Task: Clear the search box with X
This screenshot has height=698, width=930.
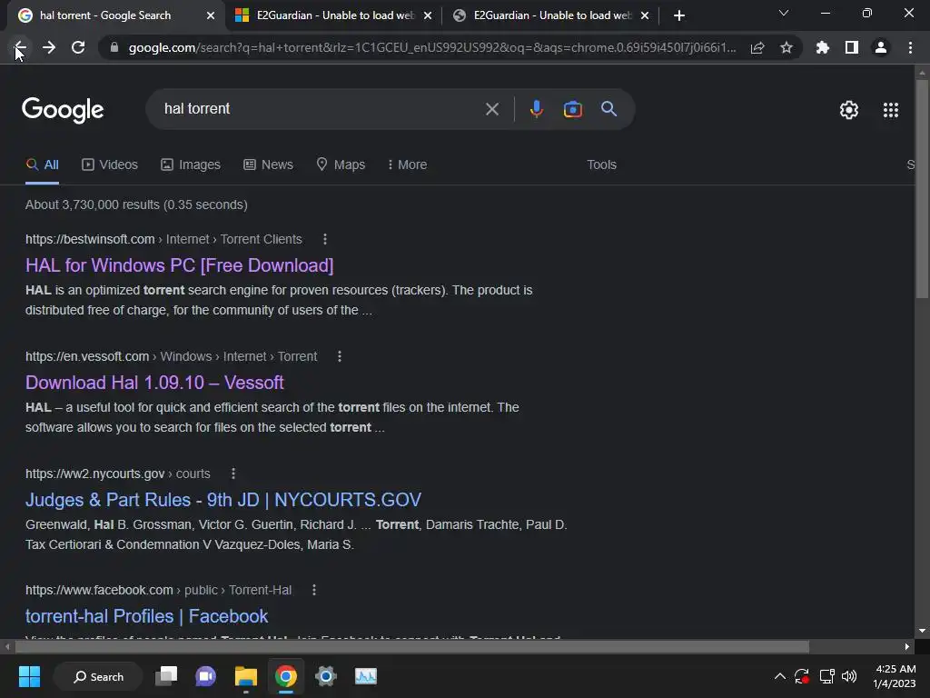Action: pyautogui.click(x=491, y=109)
